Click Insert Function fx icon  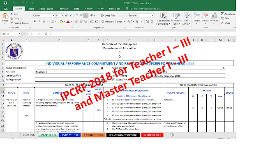click(x=46, y=34)
